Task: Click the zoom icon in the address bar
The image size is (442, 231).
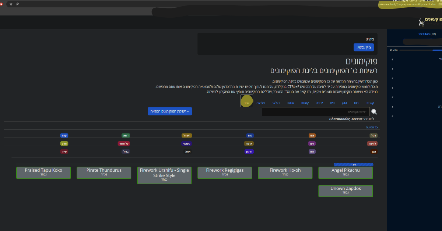Action: point(17,4)
